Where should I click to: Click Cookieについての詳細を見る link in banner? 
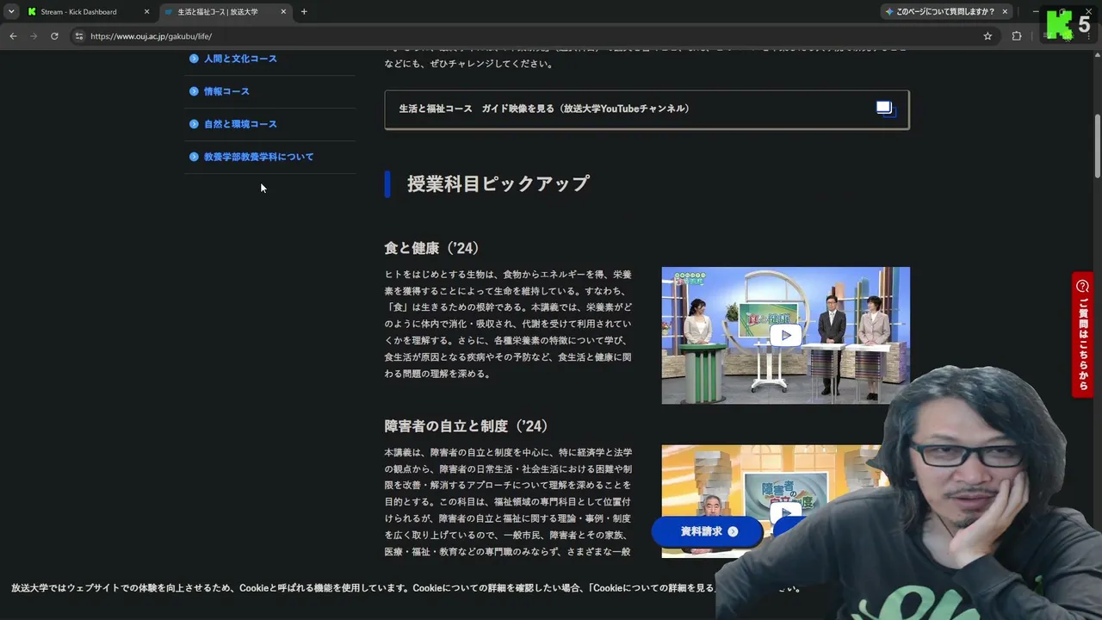click(x=652, y=588)
